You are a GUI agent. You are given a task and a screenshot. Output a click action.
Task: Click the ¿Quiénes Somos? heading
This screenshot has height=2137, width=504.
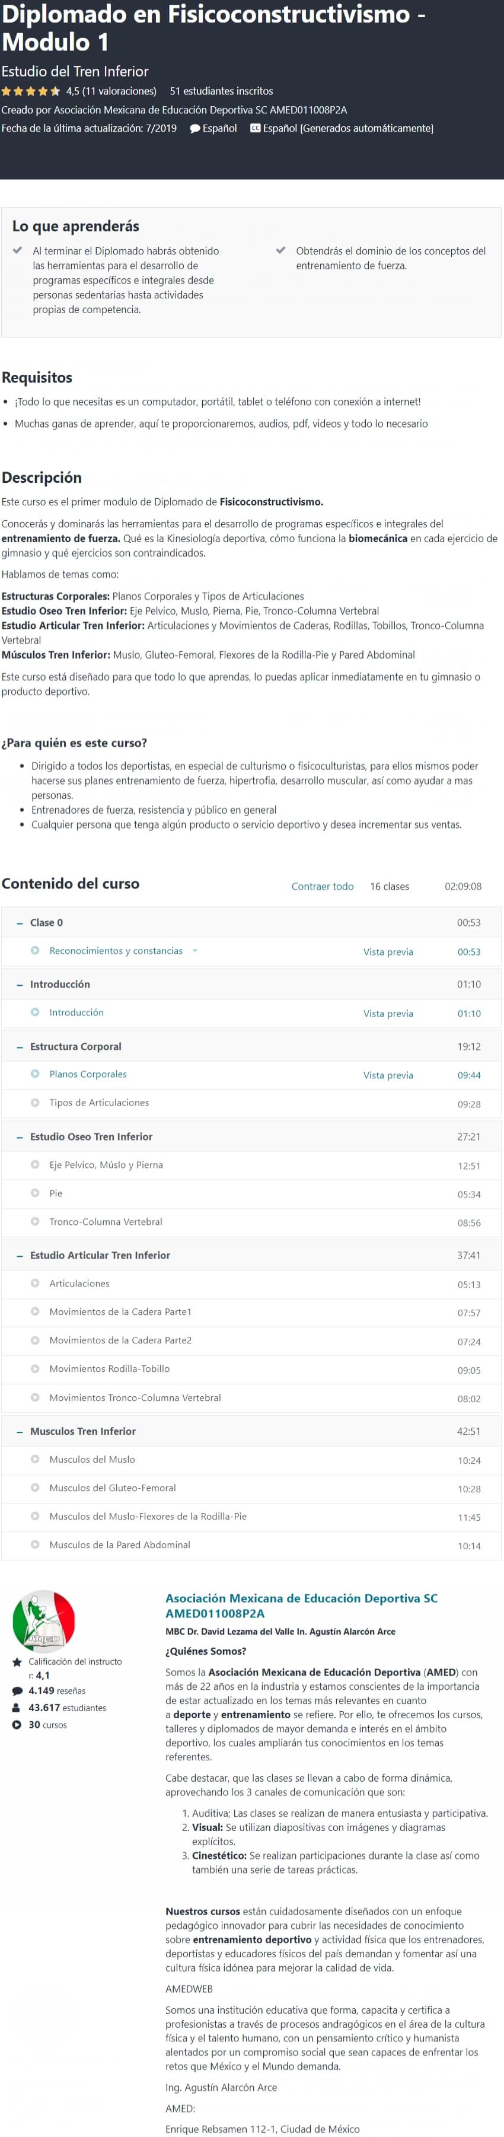206,1651
